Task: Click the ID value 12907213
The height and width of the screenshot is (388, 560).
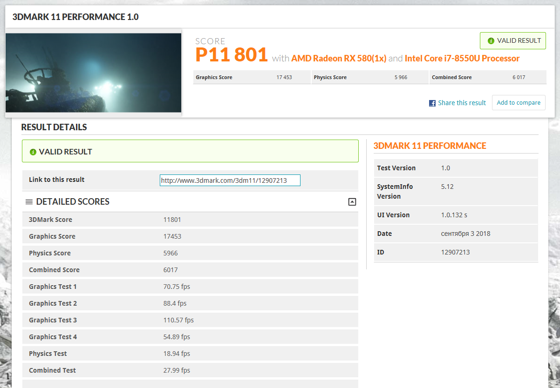Action: [x=455, y=252]
